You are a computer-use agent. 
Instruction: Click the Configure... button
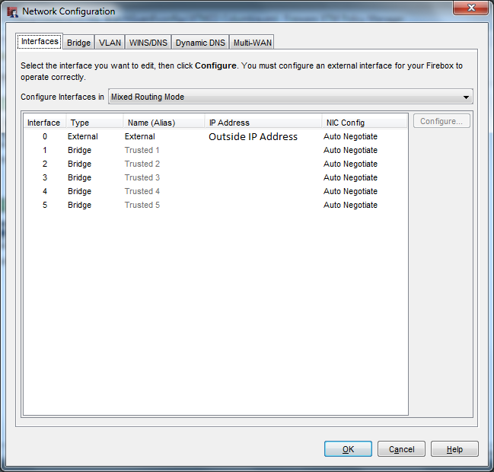pyautogui.click(x=441, y=121)
